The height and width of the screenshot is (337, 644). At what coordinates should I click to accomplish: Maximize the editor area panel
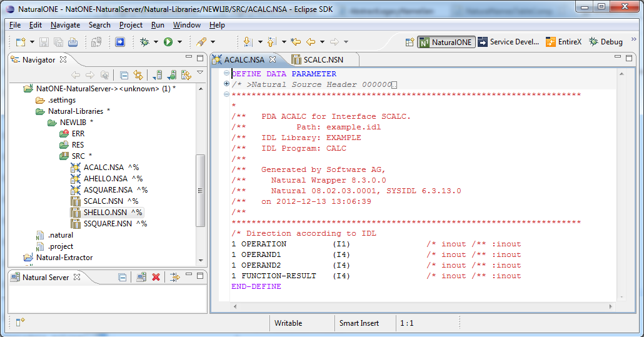[629, 58]
